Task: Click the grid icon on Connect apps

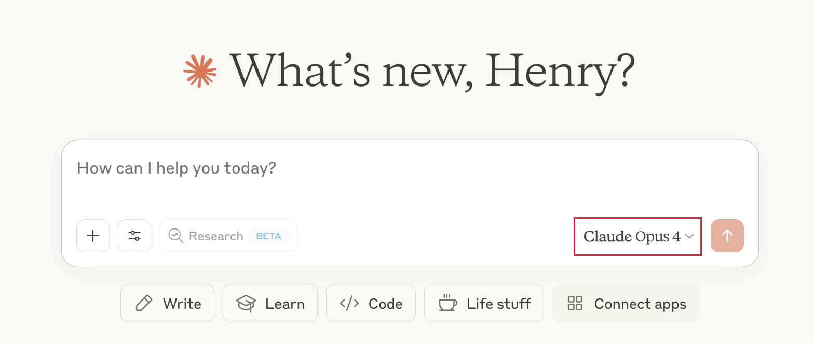Action: pyautogui.click(x=575, y=303)
